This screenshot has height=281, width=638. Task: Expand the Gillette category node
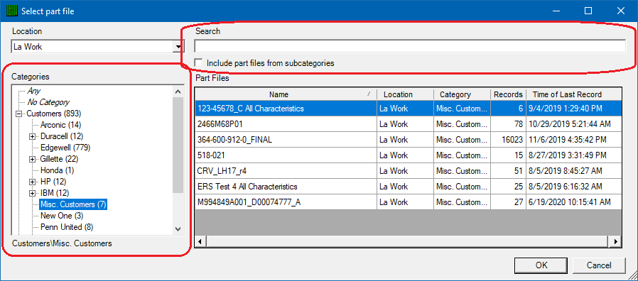click(32, 159)
